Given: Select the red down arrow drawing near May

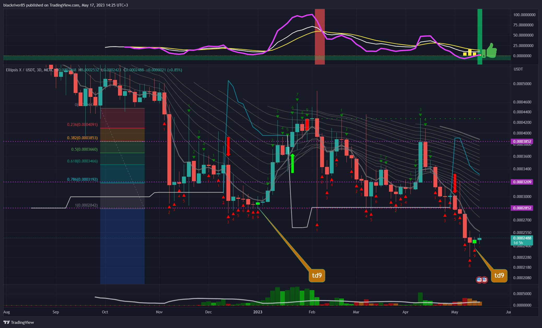Looking at the screenshot, I should [x=455, y=184].
